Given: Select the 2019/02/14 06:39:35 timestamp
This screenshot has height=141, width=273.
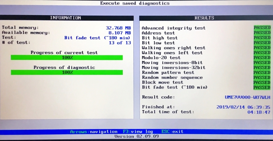Looking at the screenshot, I should [243, 107].
